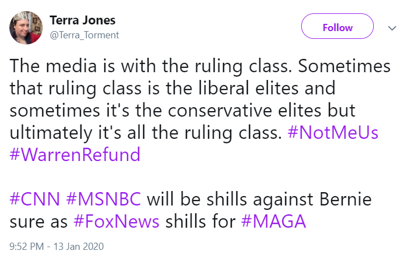Click the 13 Jan 2020 date text
Viewport: 401px width, 261px height.
click(79, 247)
